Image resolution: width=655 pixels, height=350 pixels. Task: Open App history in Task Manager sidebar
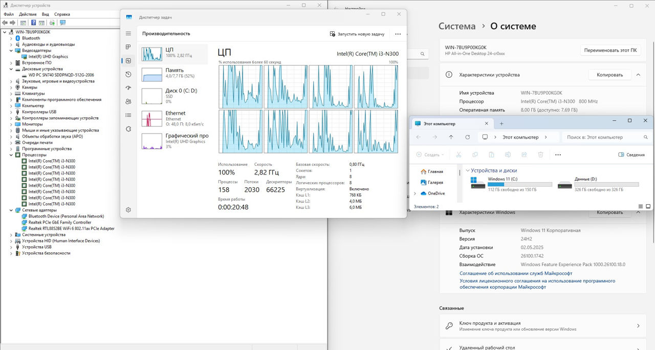(128, 74)
